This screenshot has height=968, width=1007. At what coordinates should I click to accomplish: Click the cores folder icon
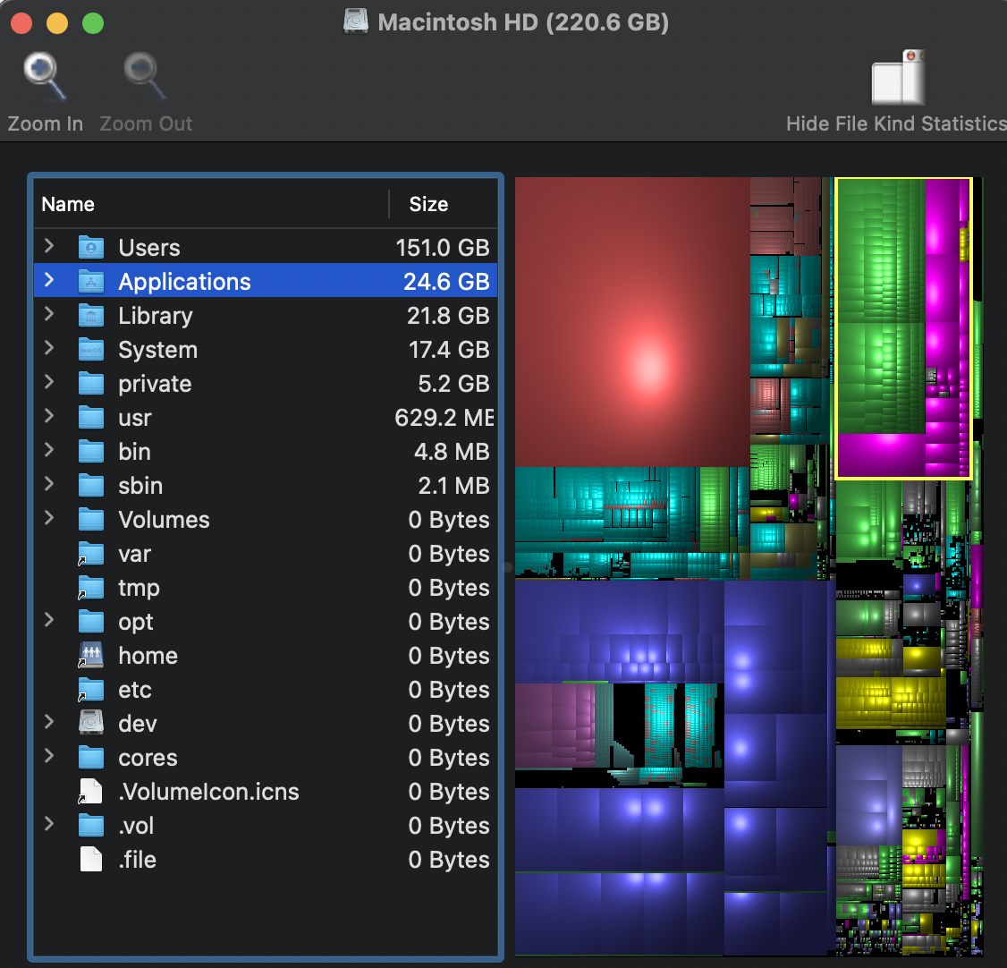pyautogui.click(x=91, y=758)
